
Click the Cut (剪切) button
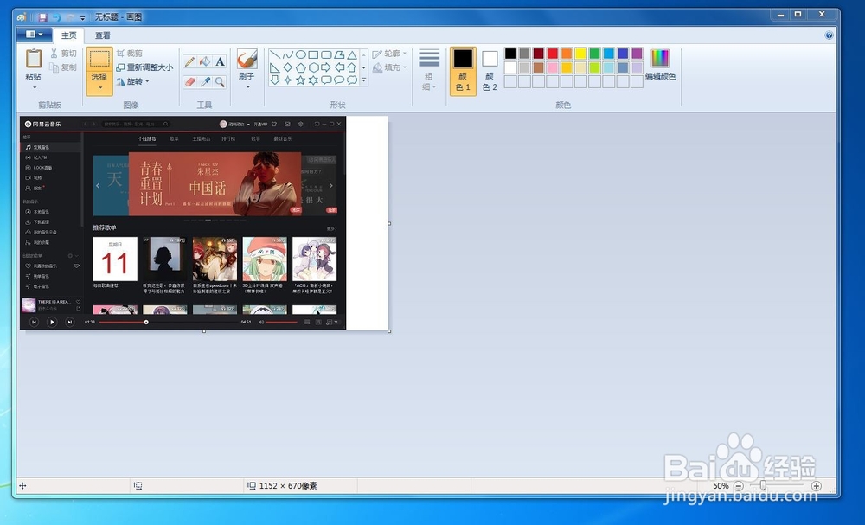tap(63, 54)
